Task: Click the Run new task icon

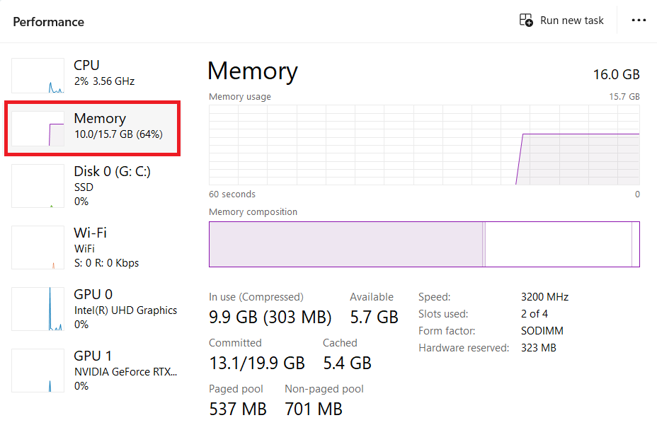Action: pos(526,21)
